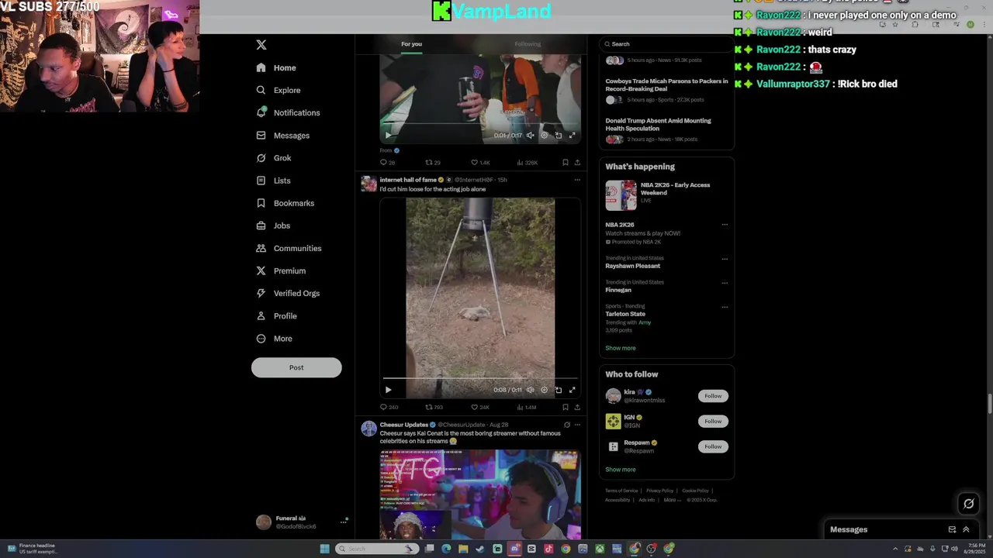Image resolution: width=993 pixels, height=558 pixels.
Task: Open the Premium page
Action: tap(281, 270)
